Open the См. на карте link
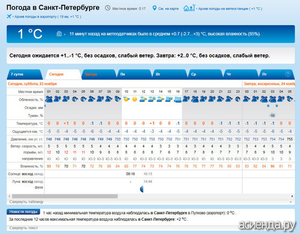The width and height of the screenshot is (300, 234). pos(169,8)
